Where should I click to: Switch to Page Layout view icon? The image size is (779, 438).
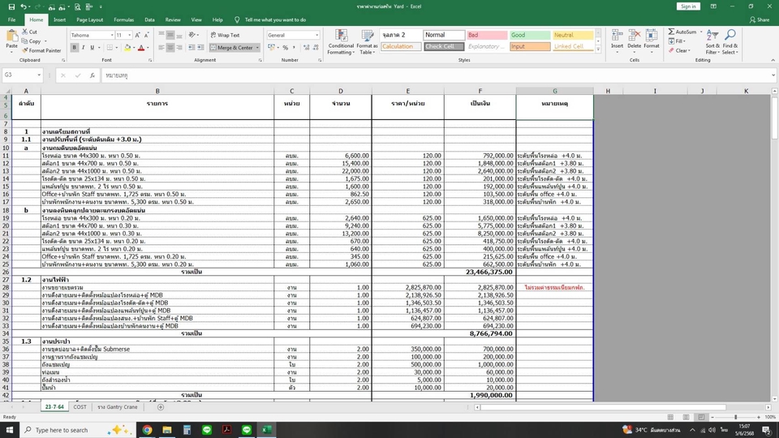tap(686, 417)
